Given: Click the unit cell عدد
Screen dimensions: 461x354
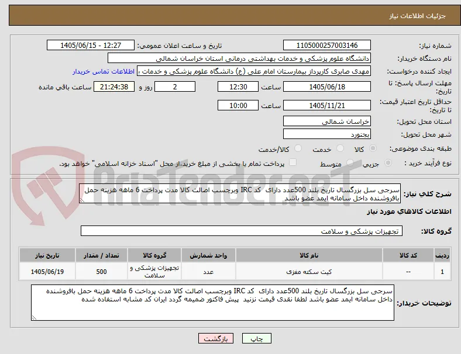Looking at the screenshot, I should 208,272.
